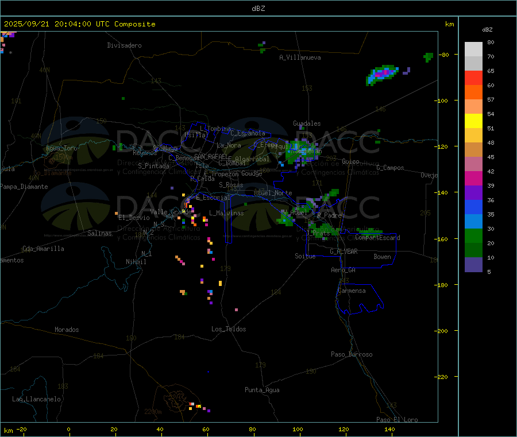Image resolution: width=517 pixels, height=437 pixels.
Task: Click the white 80 dBZ color swatch
Action: point(473,49)
